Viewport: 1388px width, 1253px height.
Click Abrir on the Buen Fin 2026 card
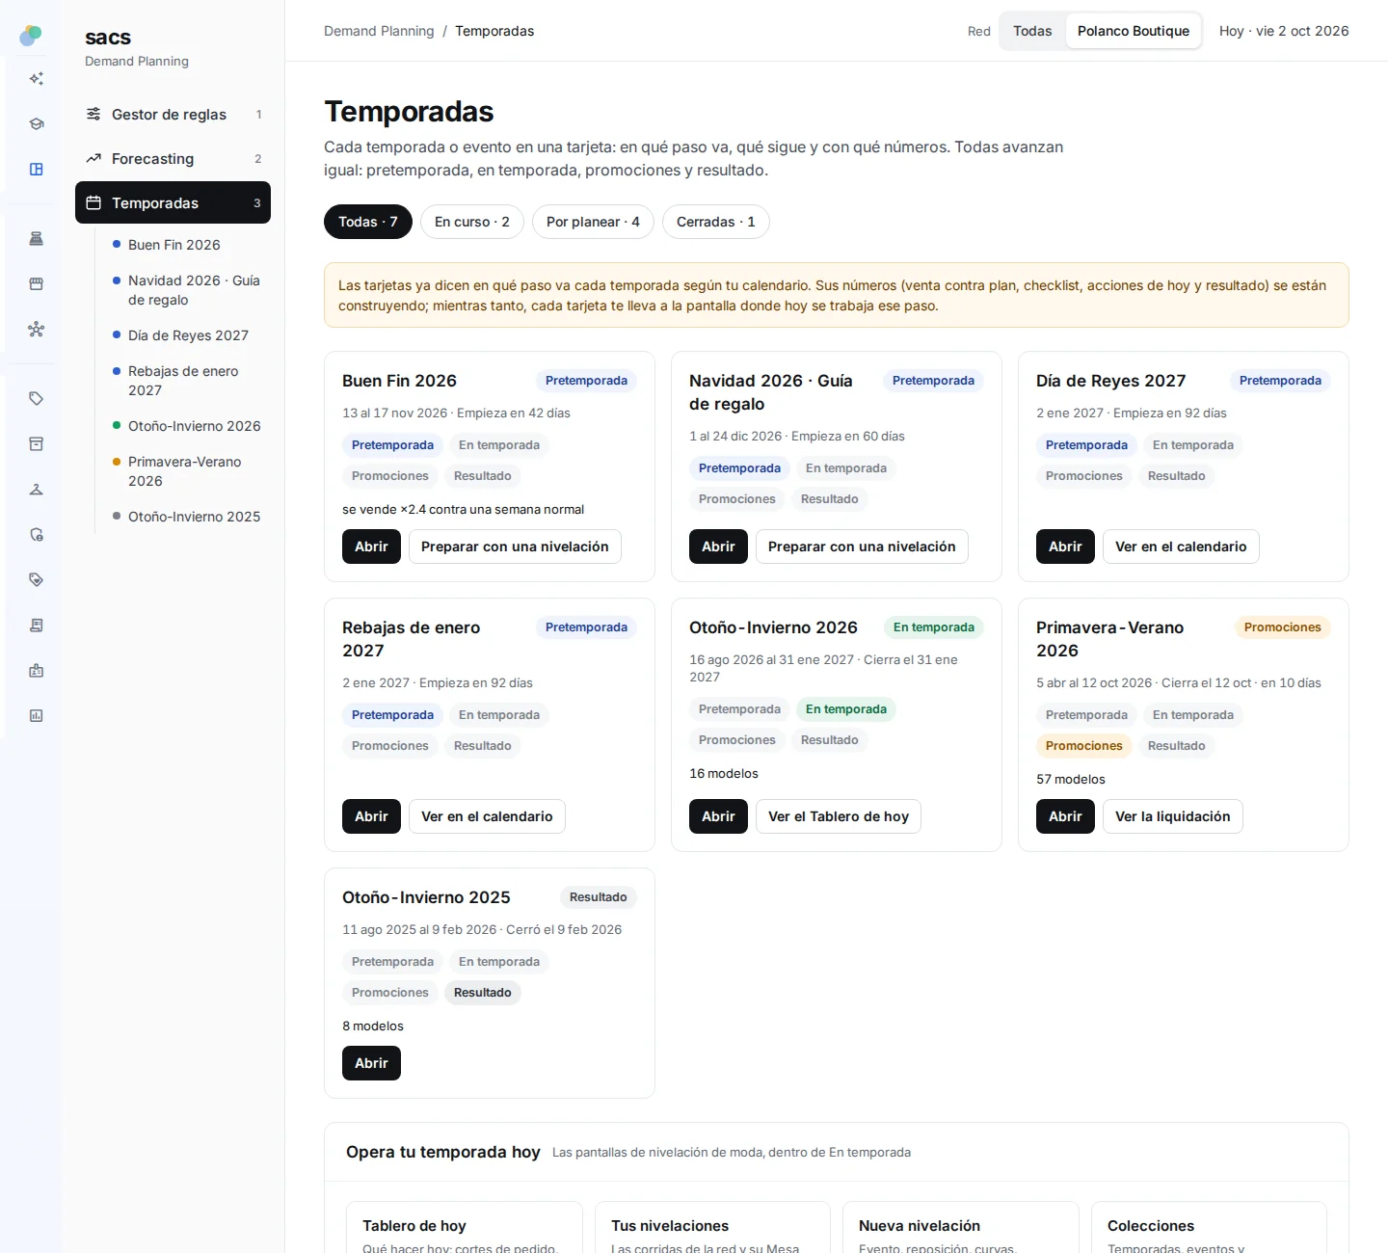coord(371,547)
